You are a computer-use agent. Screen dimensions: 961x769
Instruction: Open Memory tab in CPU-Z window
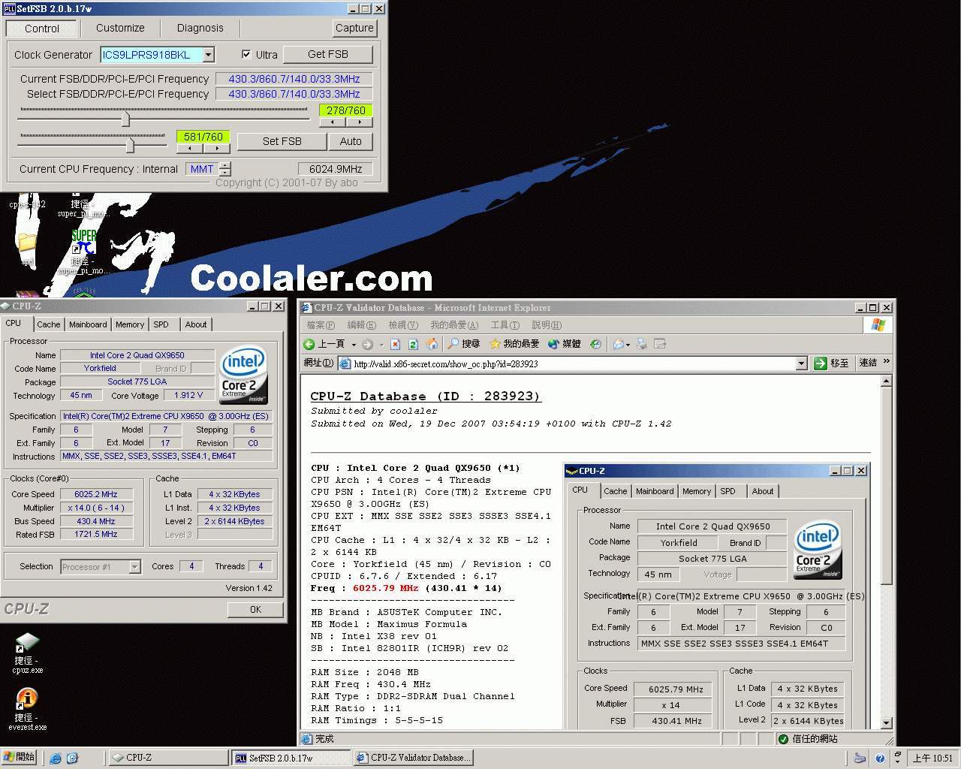[130, 324]
